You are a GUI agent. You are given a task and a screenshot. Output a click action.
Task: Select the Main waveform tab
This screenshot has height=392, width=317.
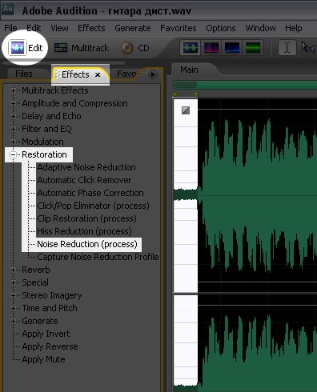[189, 70]
